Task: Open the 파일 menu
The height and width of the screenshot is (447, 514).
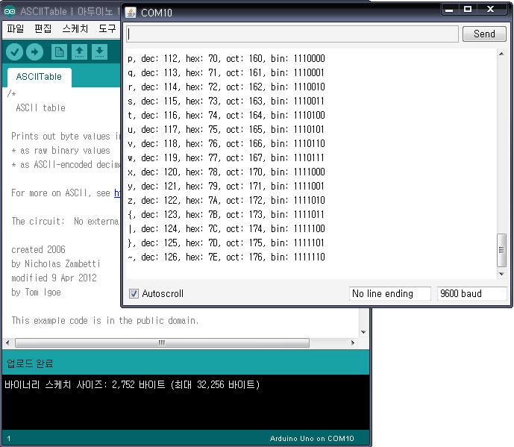Action: [x=16, y=29]
